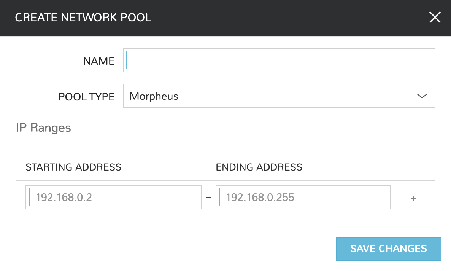This screenshot has height=271, width=451.
Task: Click the blue cursor marker in Name field
Action: pyautogui.click(x=127, y=61)
